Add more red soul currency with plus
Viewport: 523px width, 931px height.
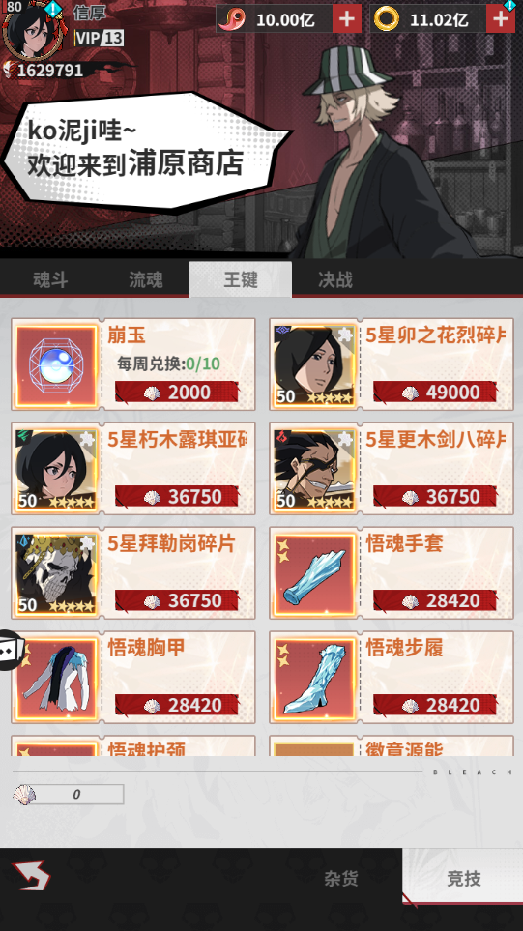[x=346, y=19]
